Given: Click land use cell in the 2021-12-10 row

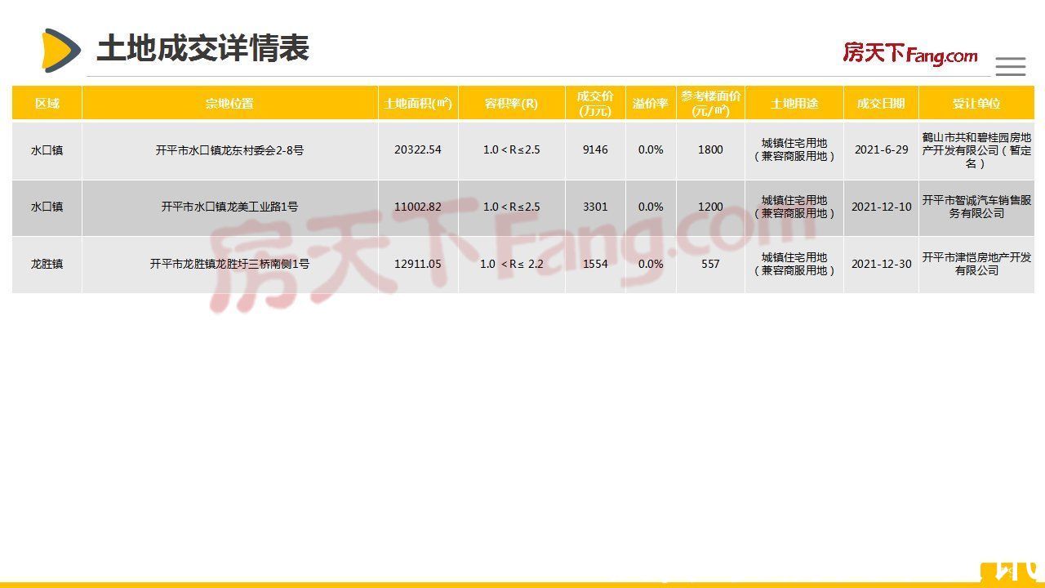Looking at the screenshot, I should [794, 207].
